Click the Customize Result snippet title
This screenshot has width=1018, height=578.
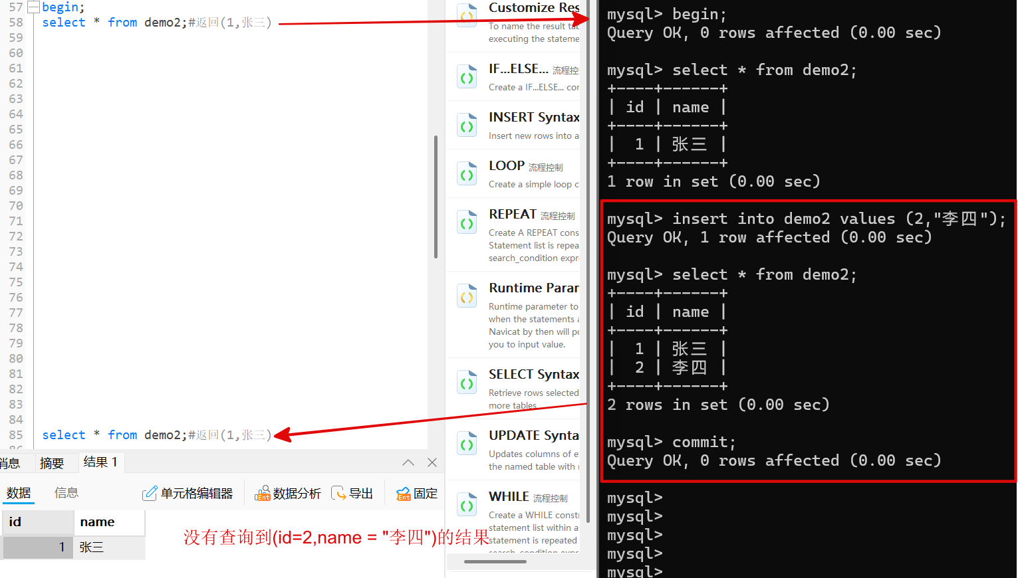534,8
